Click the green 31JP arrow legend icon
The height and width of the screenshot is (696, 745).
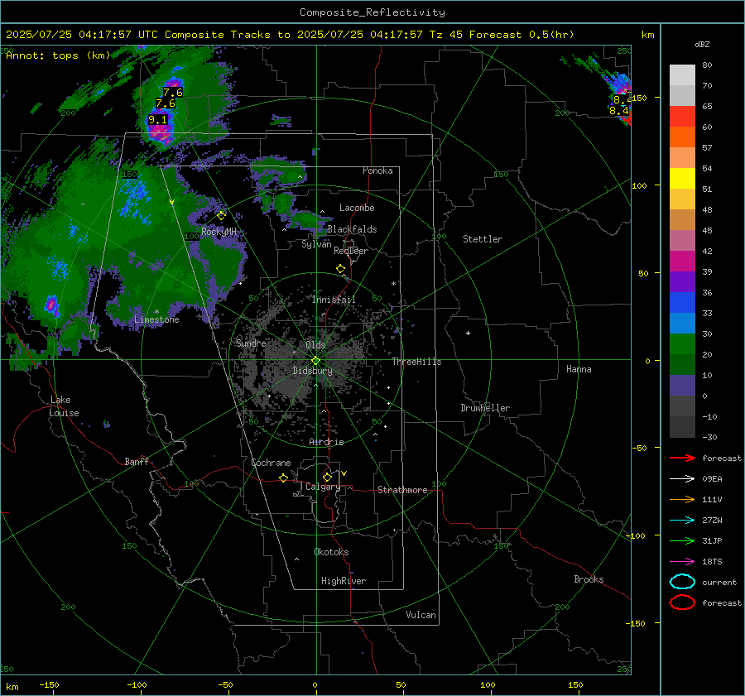point(682,540)
